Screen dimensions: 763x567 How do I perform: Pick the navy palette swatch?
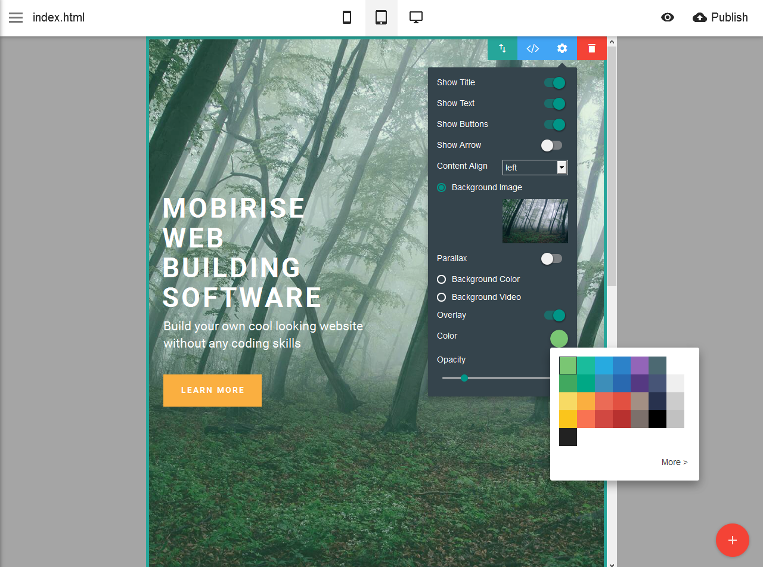coord(657,401)
